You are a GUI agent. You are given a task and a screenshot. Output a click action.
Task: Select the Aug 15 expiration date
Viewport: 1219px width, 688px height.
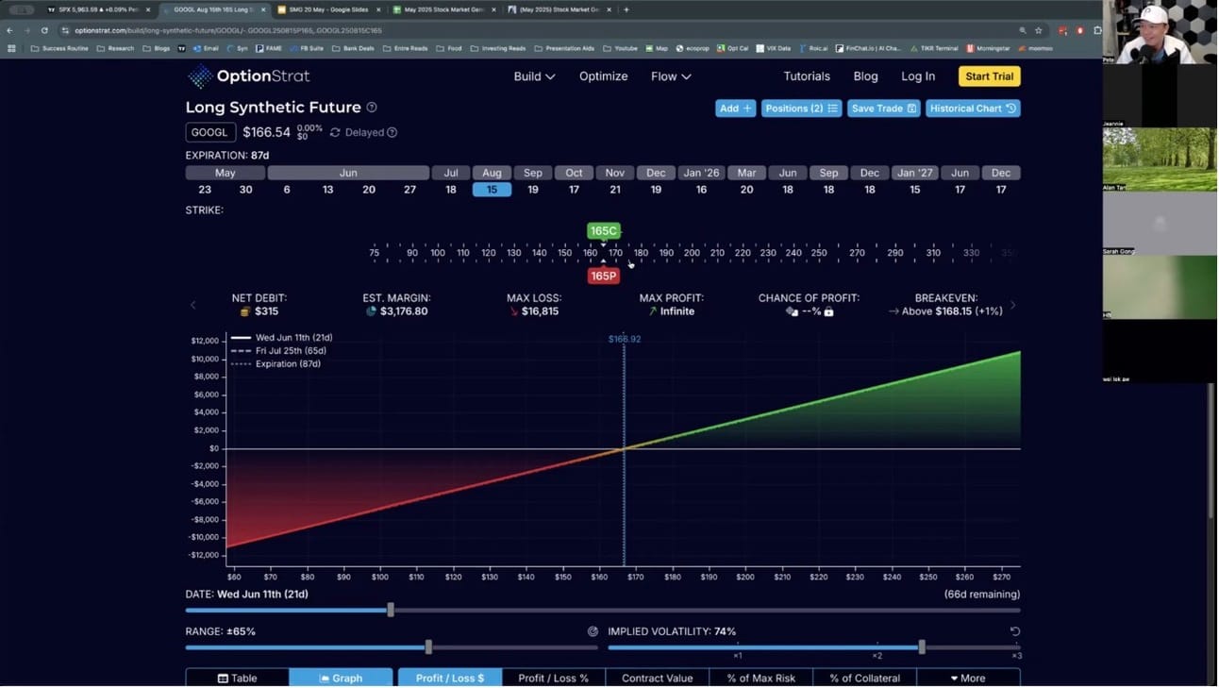tap(492, 190)
